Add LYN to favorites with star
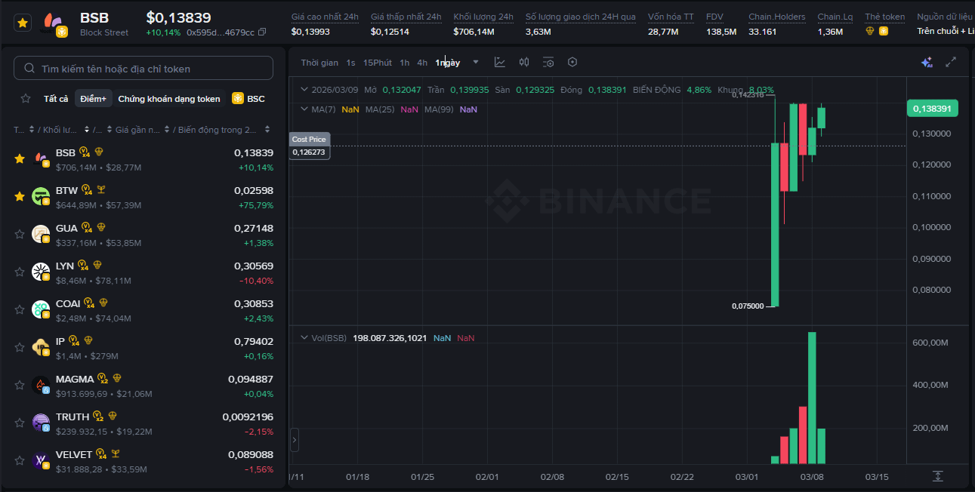The image size is (975, 492). coord(20,272)
